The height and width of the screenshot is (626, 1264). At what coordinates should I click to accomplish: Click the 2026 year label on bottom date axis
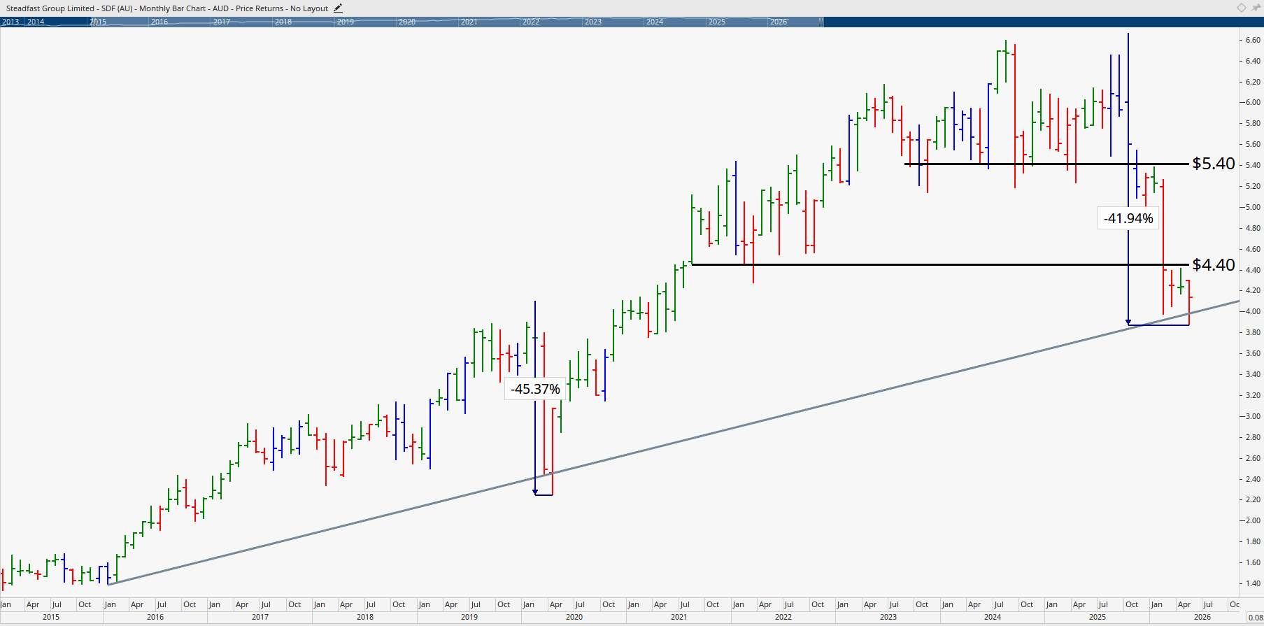click(x=1202, y=617)
